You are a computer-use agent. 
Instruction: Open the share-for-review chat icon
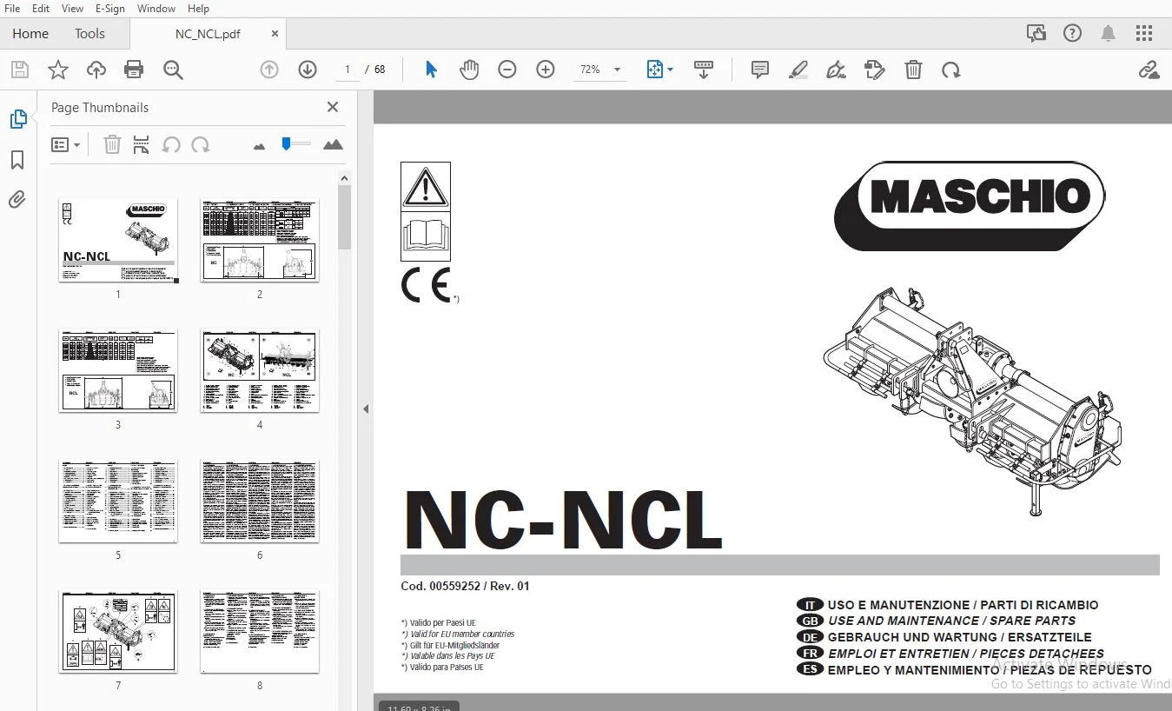coord(1036,33)
